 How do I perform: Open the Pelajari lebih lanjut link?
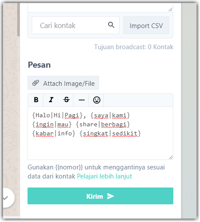[x=105, y=176]
